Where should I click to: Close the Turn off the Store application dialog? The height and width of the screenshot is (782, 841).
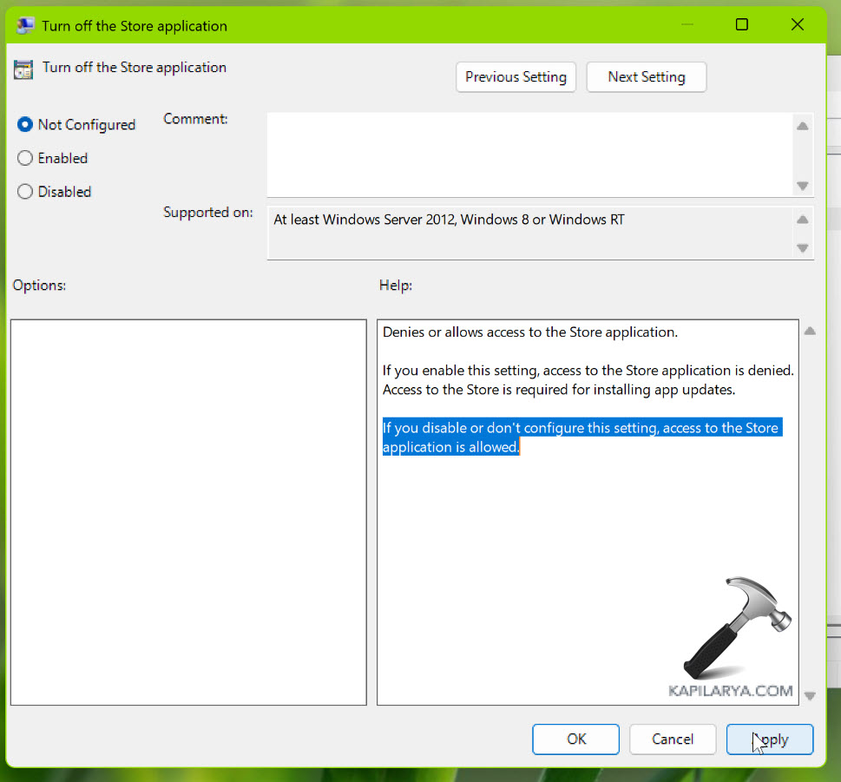tap(797, 25)
